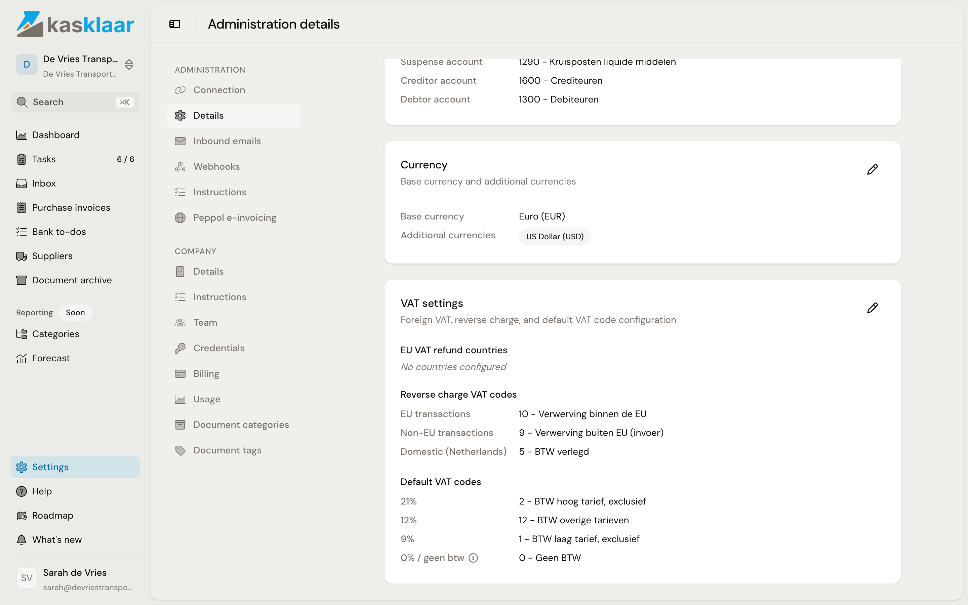Click the Inbound emails envelope icon

(180, 141)
